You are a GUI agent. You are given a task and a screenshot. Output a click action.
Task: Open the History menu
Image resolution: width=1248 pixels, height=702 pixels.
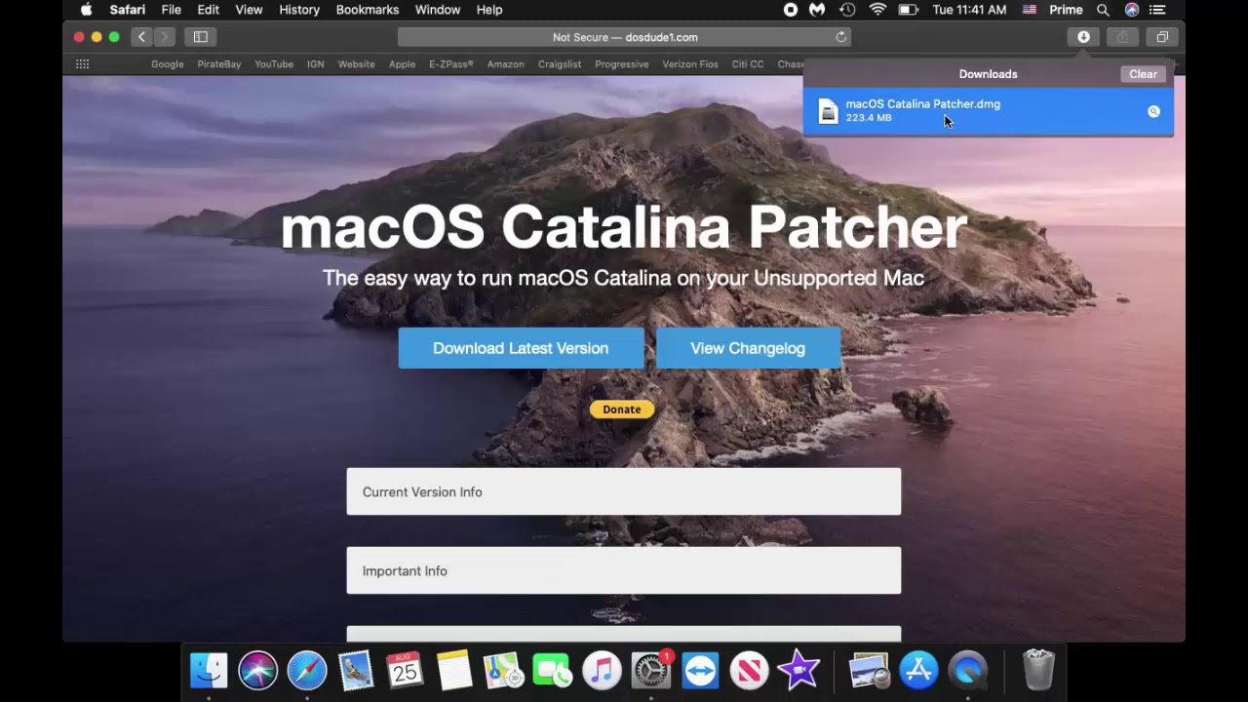click(x=299, y=10)
